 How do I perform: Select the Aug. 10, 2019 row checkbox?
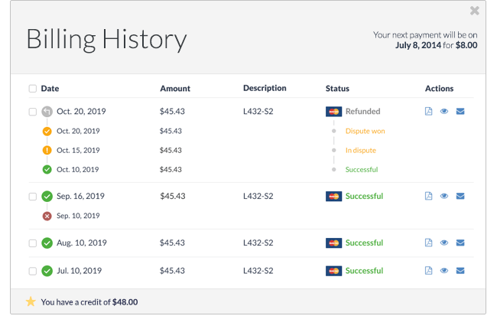pyautogui.click(x=33, y=243)
